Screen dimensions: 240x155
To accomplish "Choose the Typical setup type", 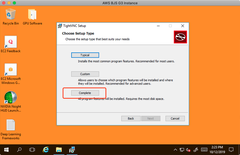I will point(85,55).
